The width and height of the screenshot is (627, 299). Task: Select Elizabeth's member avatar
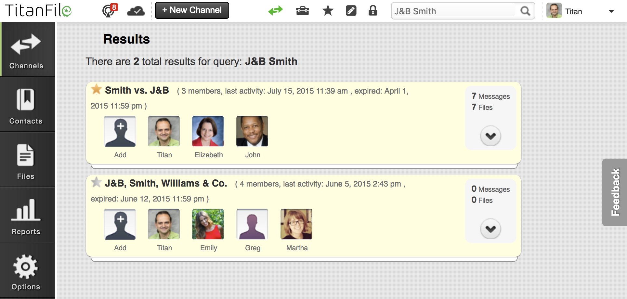pyautogui.click(x=208, y=131)
